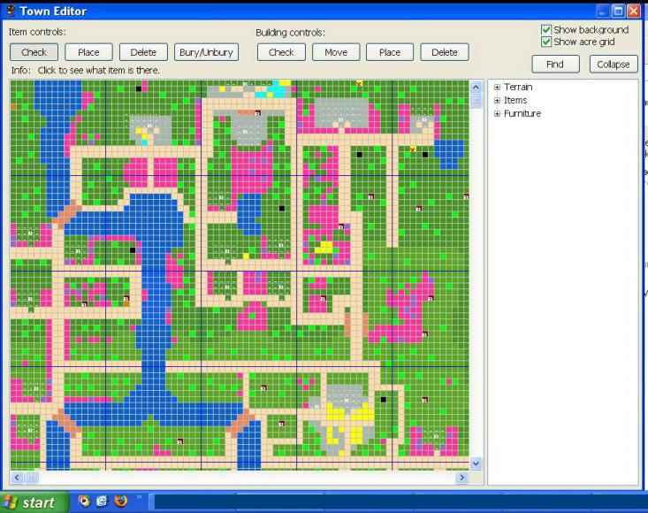
Task: Minimize the Town Editor window
Action: (x=602, y=11)
